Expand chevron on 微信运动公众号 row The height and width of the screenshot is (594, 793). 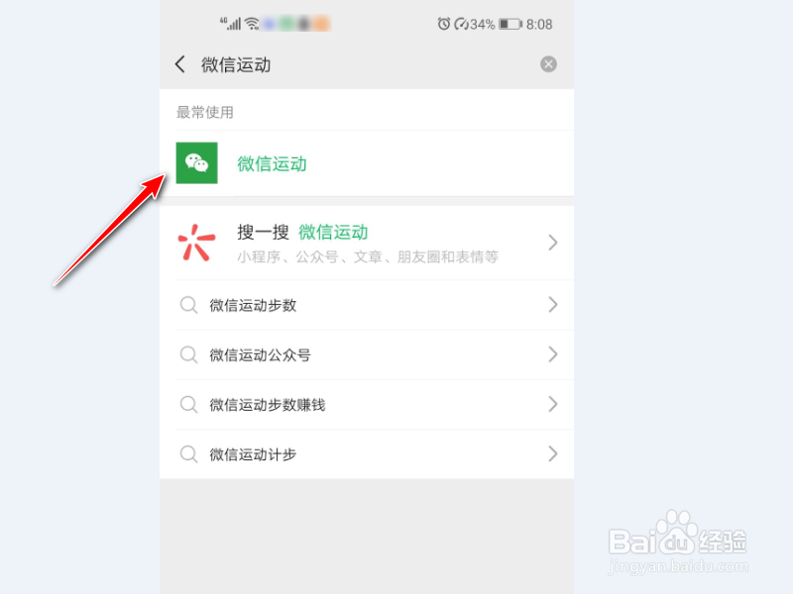point(553,354)
